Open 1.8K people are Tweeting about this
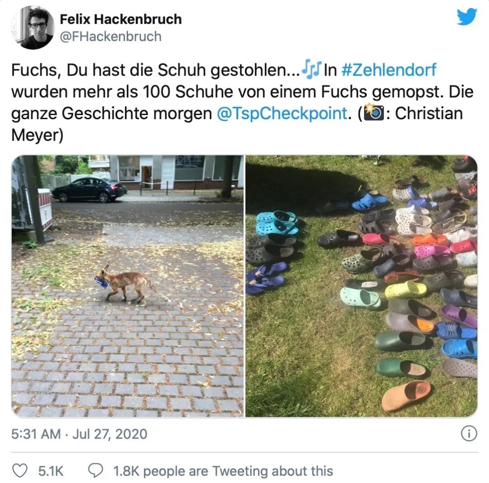This screenshot has height=483, width=489. coord(223,471)
